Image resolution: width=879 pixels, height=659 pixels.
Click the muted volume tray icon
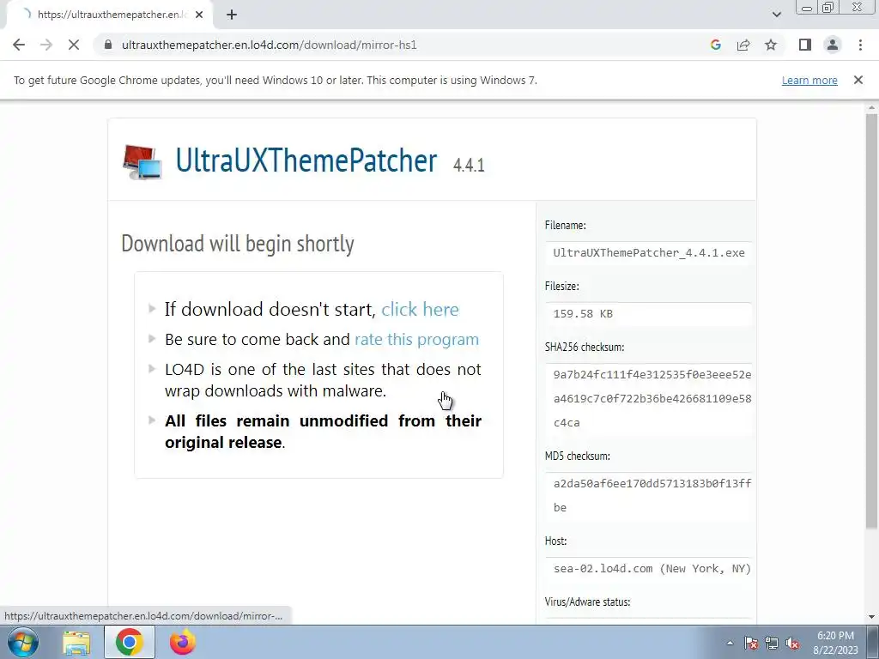(x=792, y=643)
